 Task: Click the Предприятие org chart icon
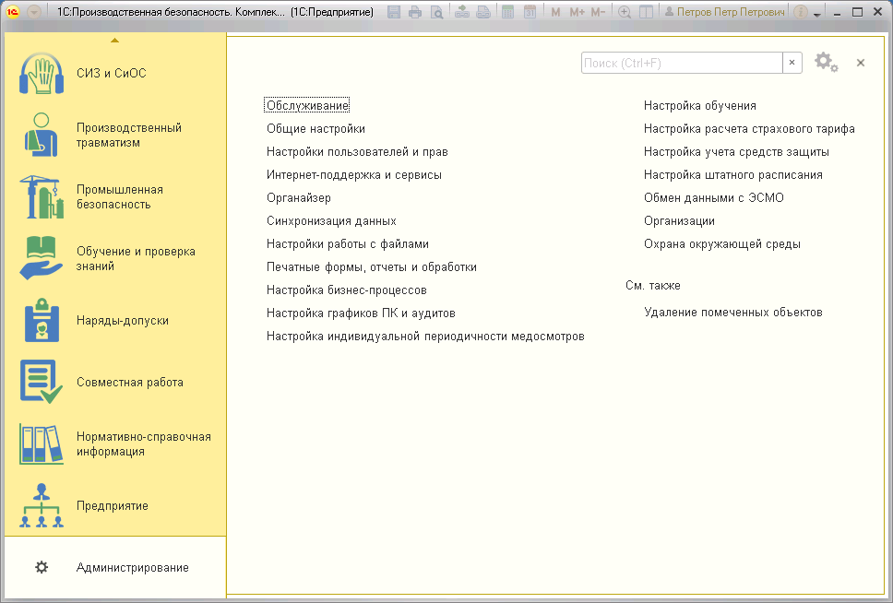42,506
